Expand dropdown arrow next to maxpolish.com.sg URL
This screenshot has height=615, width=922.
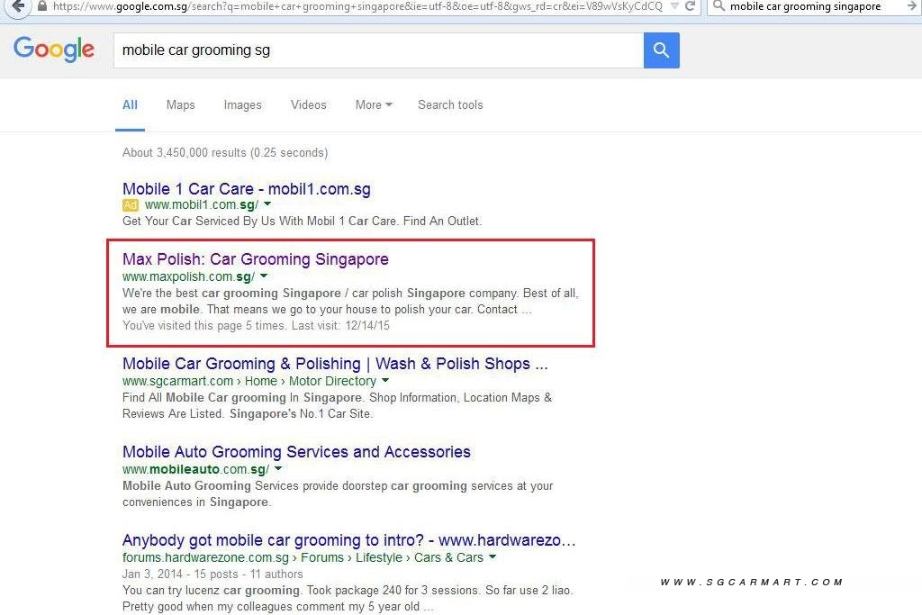264,276
